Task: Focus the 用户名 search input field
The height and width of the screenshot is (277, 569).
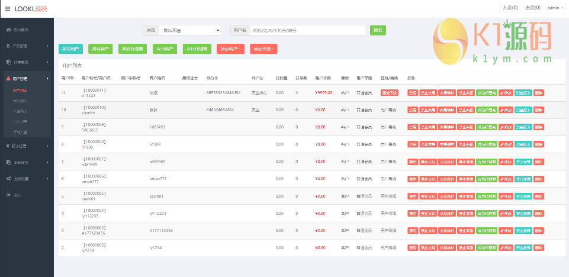Action: point(307,30)
